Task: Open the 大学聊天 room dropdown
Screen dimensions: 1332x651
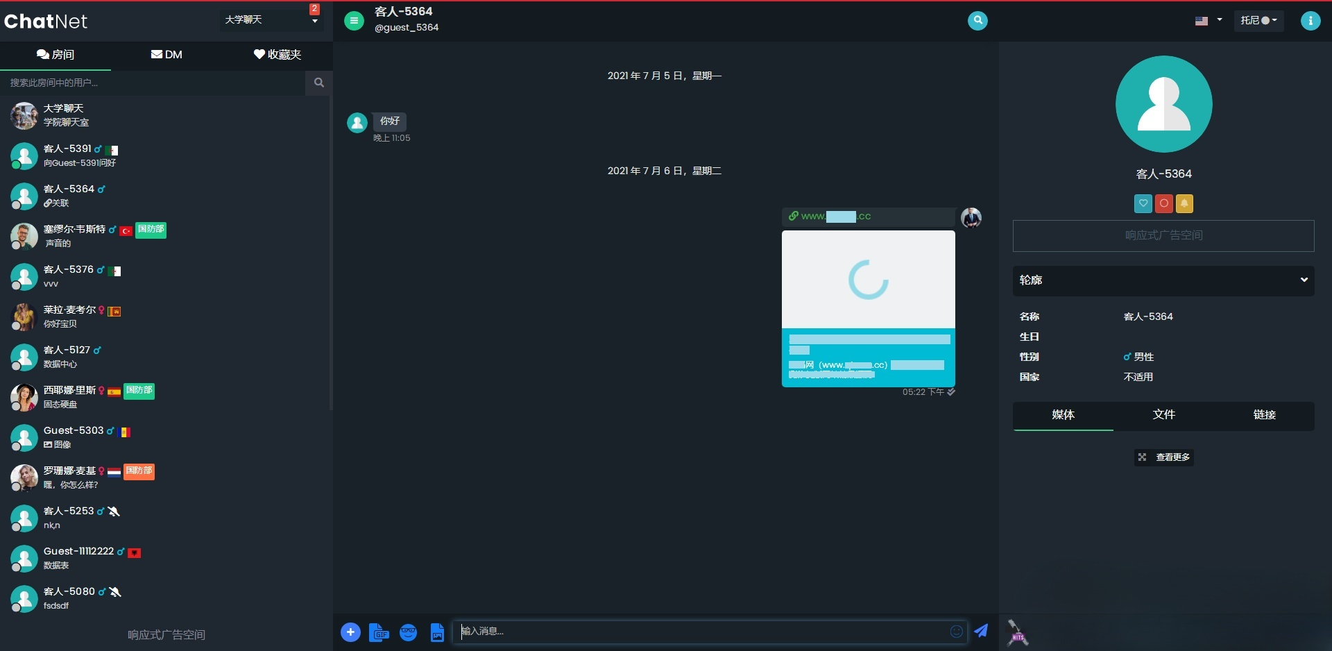Action: [x=271, y=20]
